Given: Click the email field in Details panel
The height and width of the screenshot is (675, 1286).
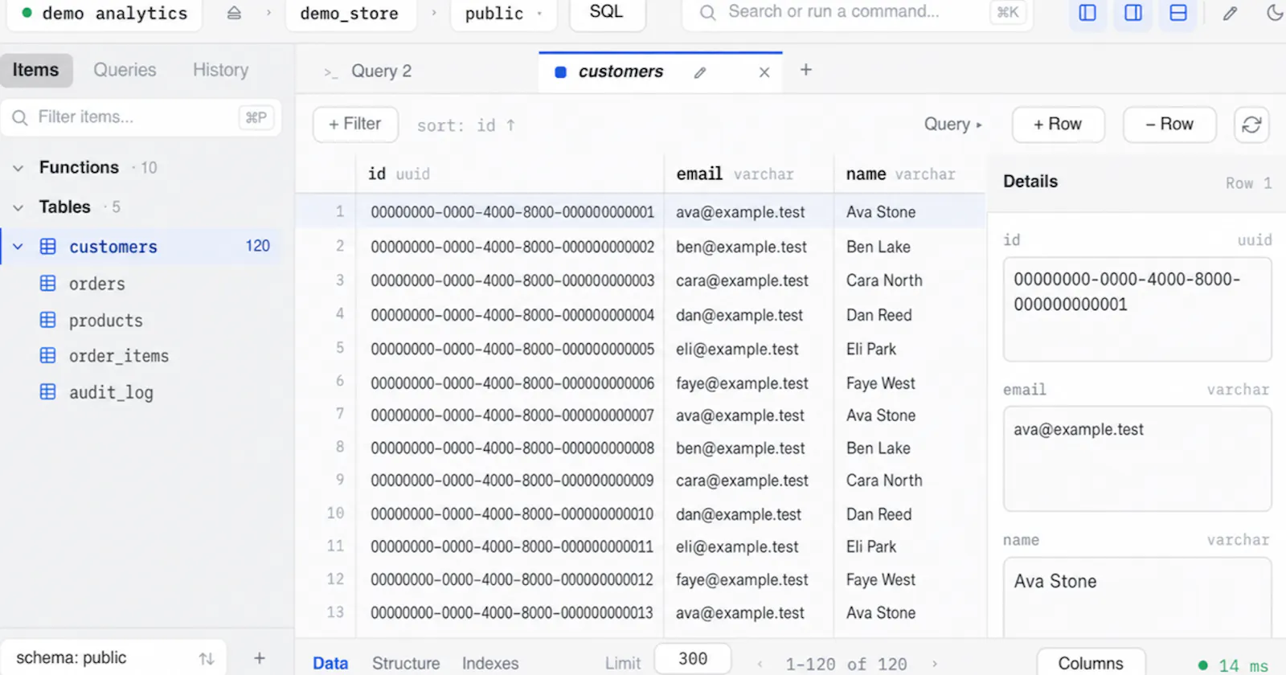Looking at the screenshot, I should pos(1137,458).
